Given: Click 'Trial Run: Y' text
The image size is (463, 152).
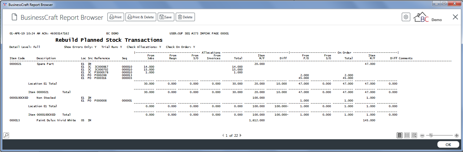Looking at the screenshot, I should pyautogui.click(x=112, y=47).
